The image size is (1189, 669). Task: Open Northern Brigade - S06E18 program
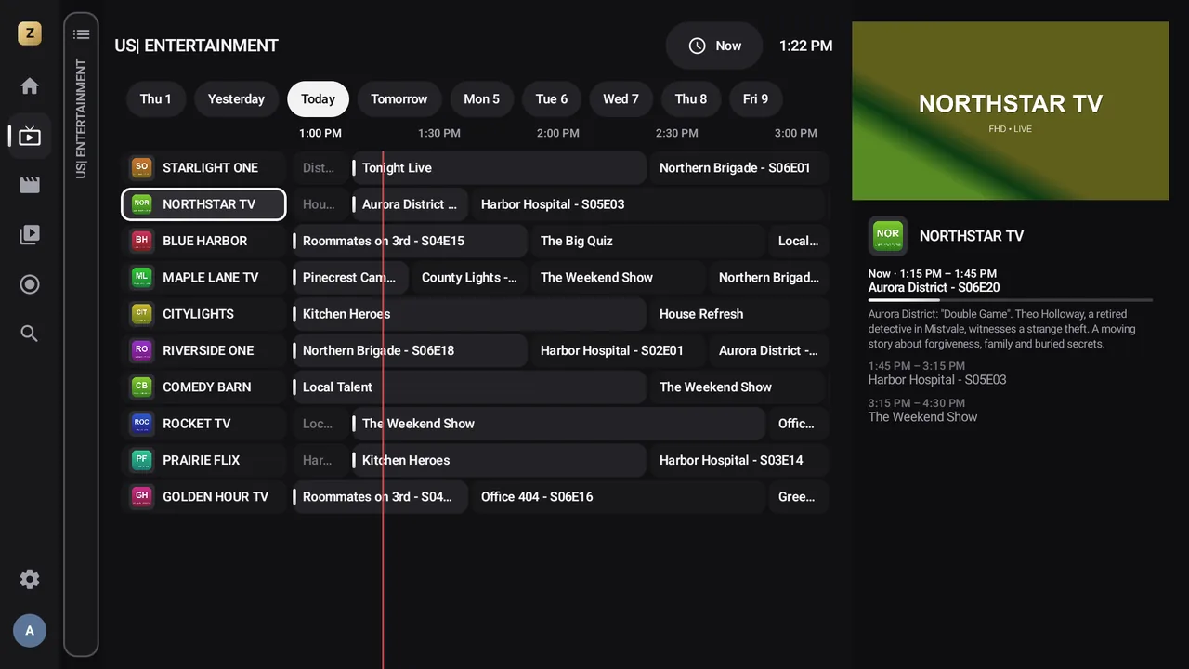(x=410, y=350)
